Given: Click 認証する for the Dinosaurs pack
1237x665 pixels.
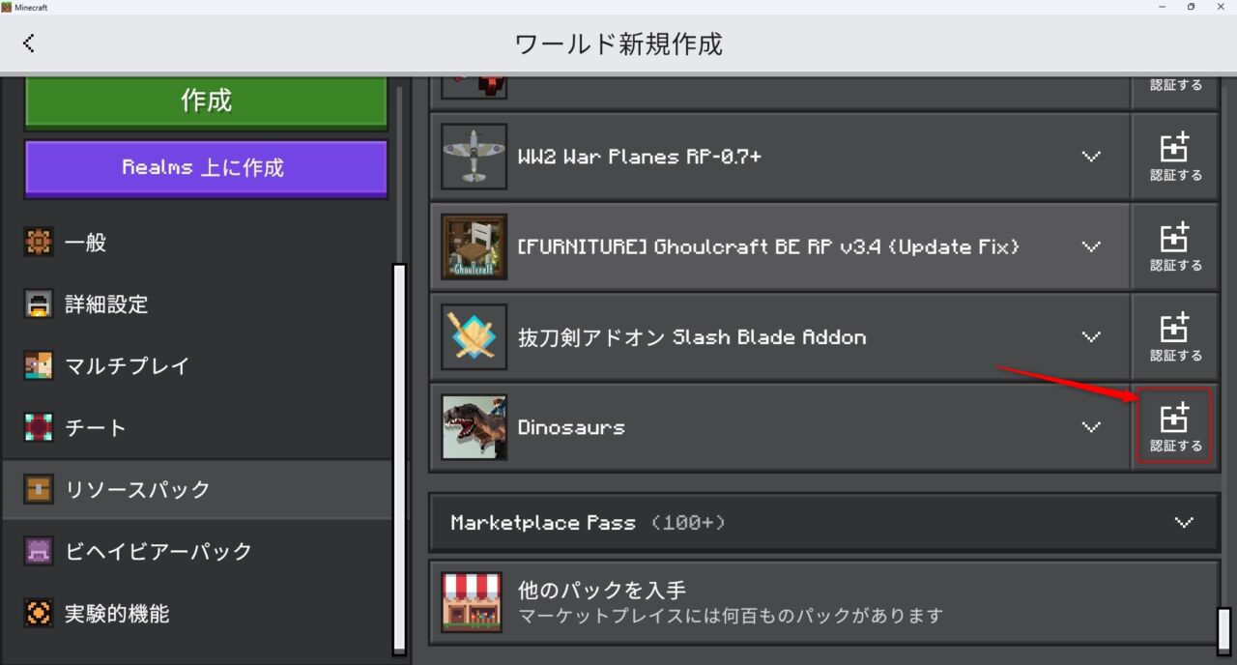Looking at the screenshot, I should pyautogui.click(x=1174, y=425).
